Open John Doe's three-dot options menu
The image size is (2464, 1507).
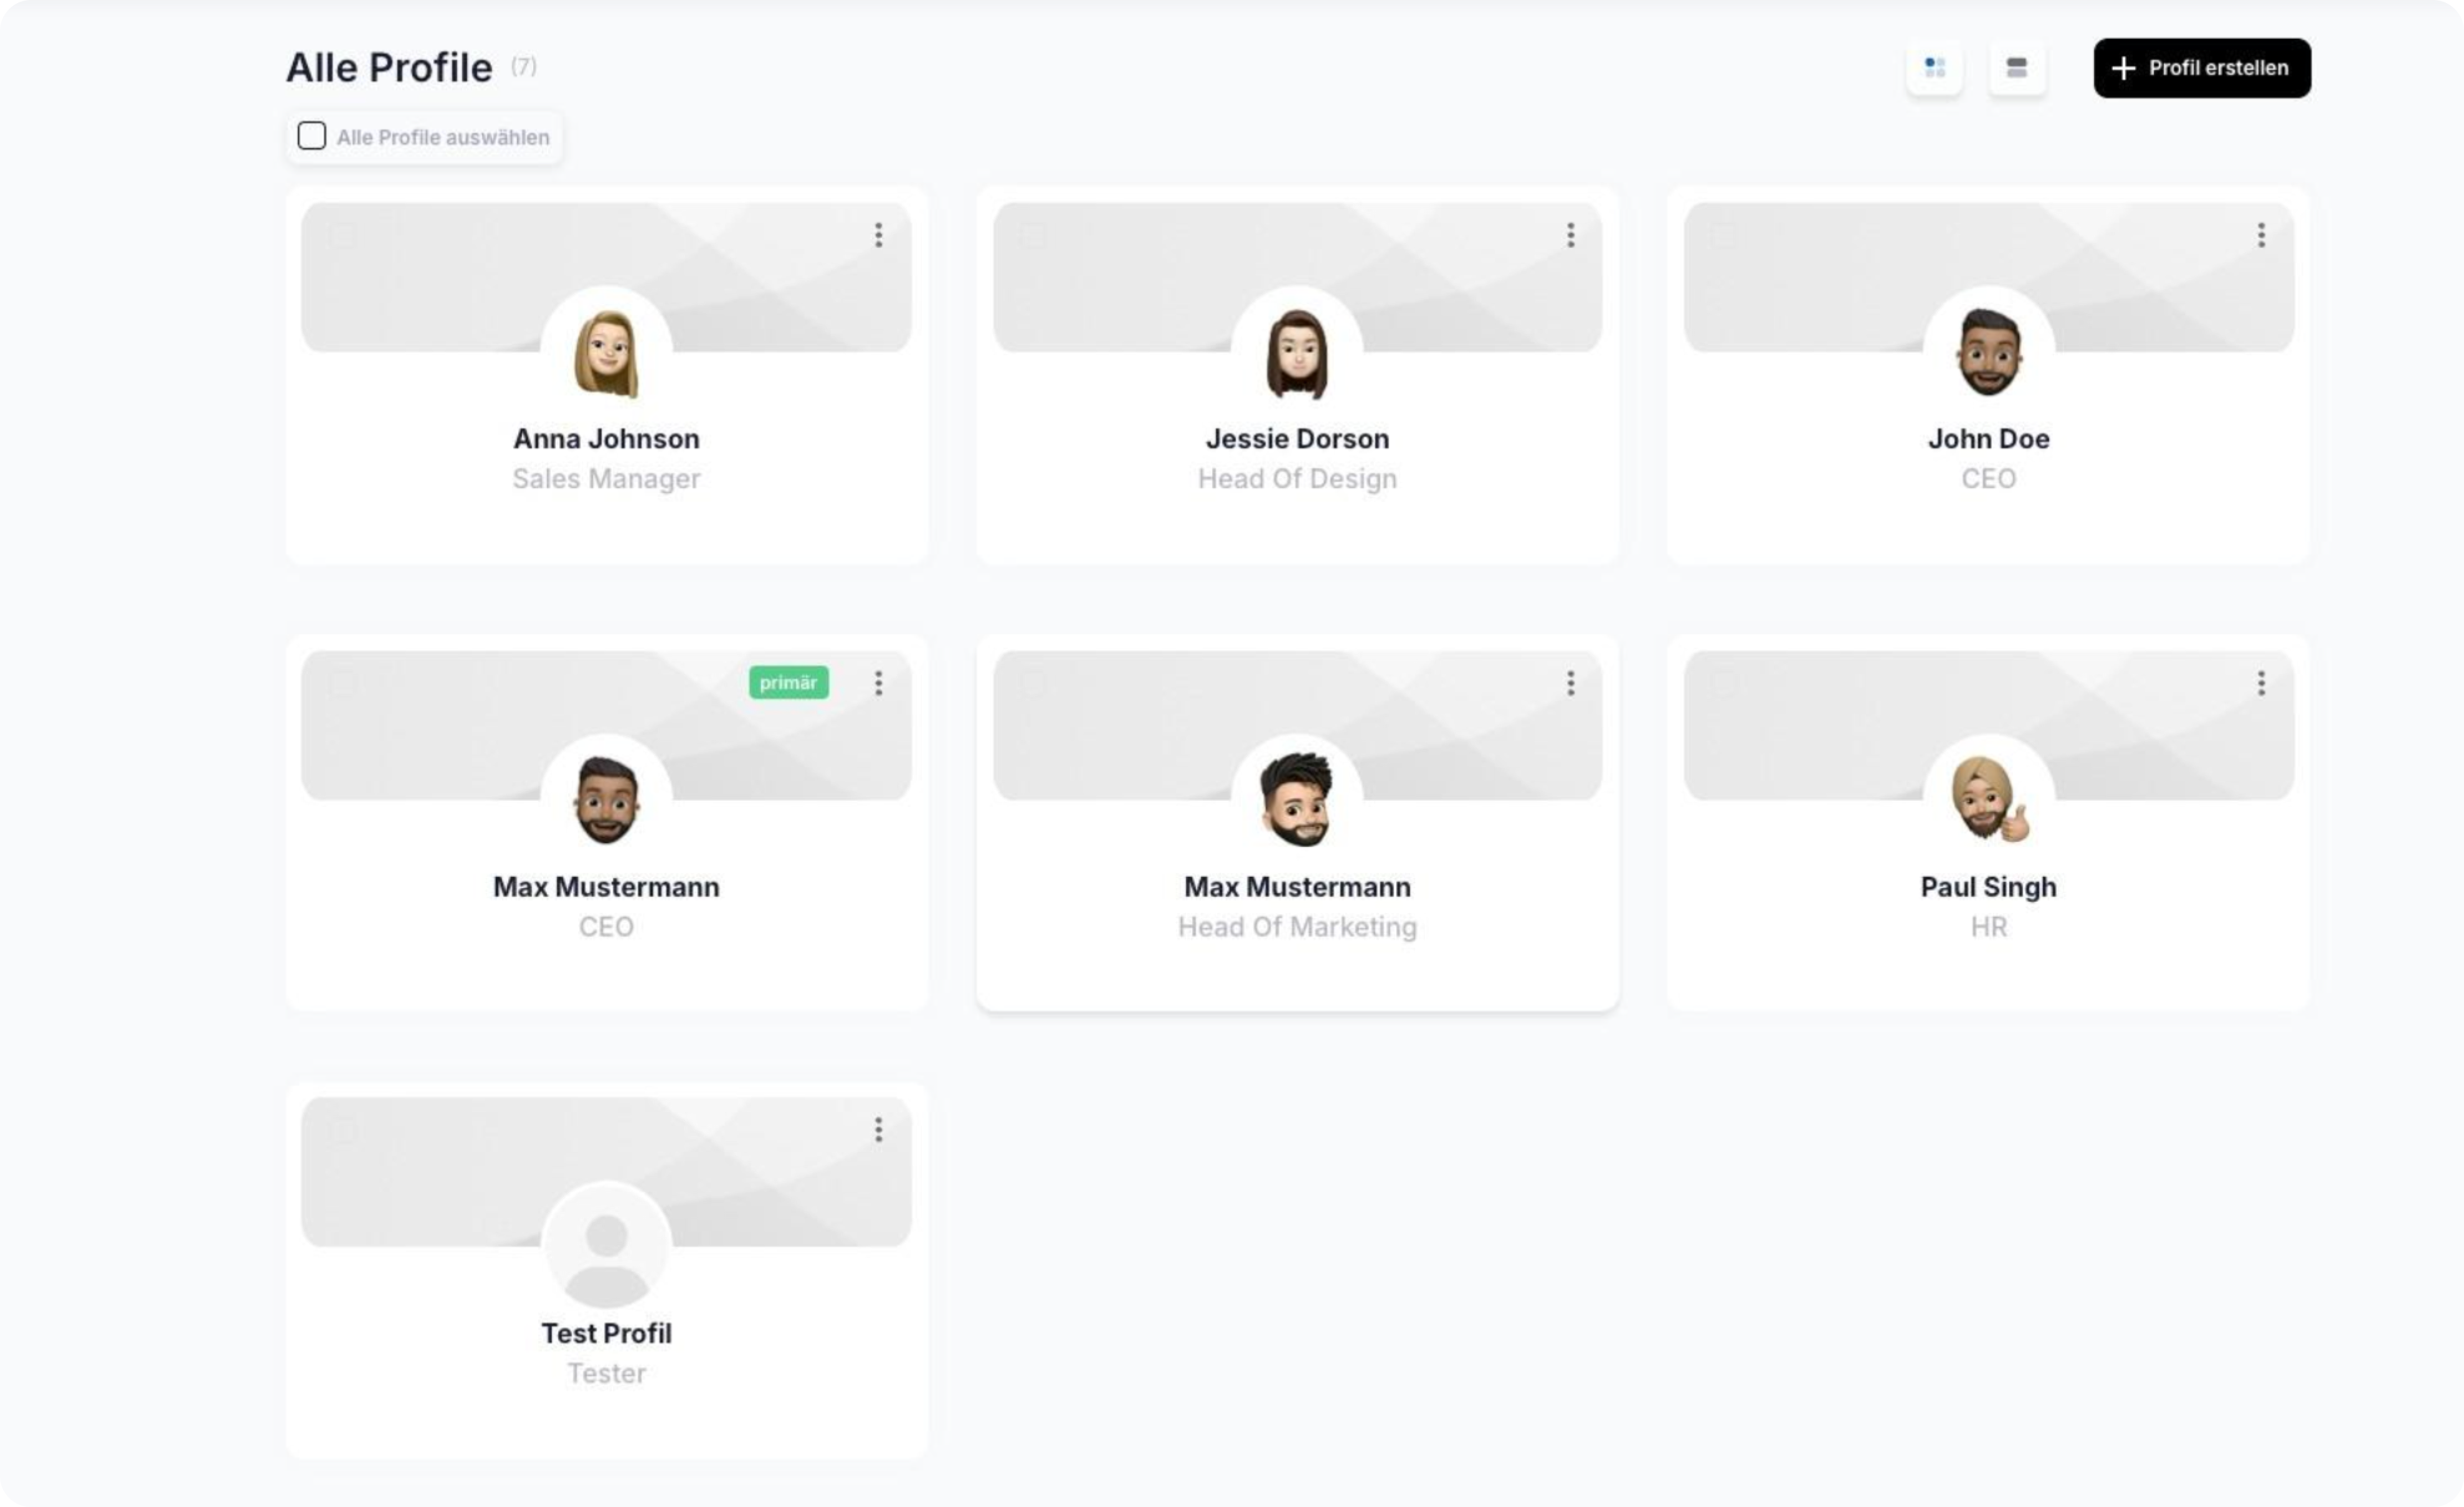[x=2261, y=235]
